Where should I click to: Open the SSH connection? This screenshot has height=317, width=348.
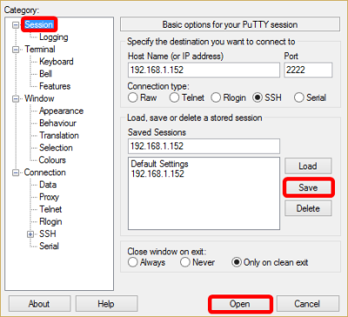click(240, 304)
